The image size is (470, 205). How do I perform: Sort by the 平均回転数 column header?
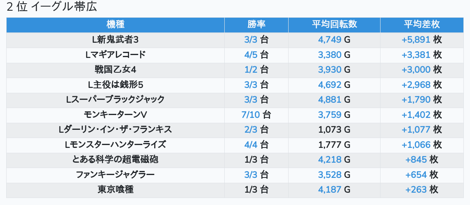[334, 25]
